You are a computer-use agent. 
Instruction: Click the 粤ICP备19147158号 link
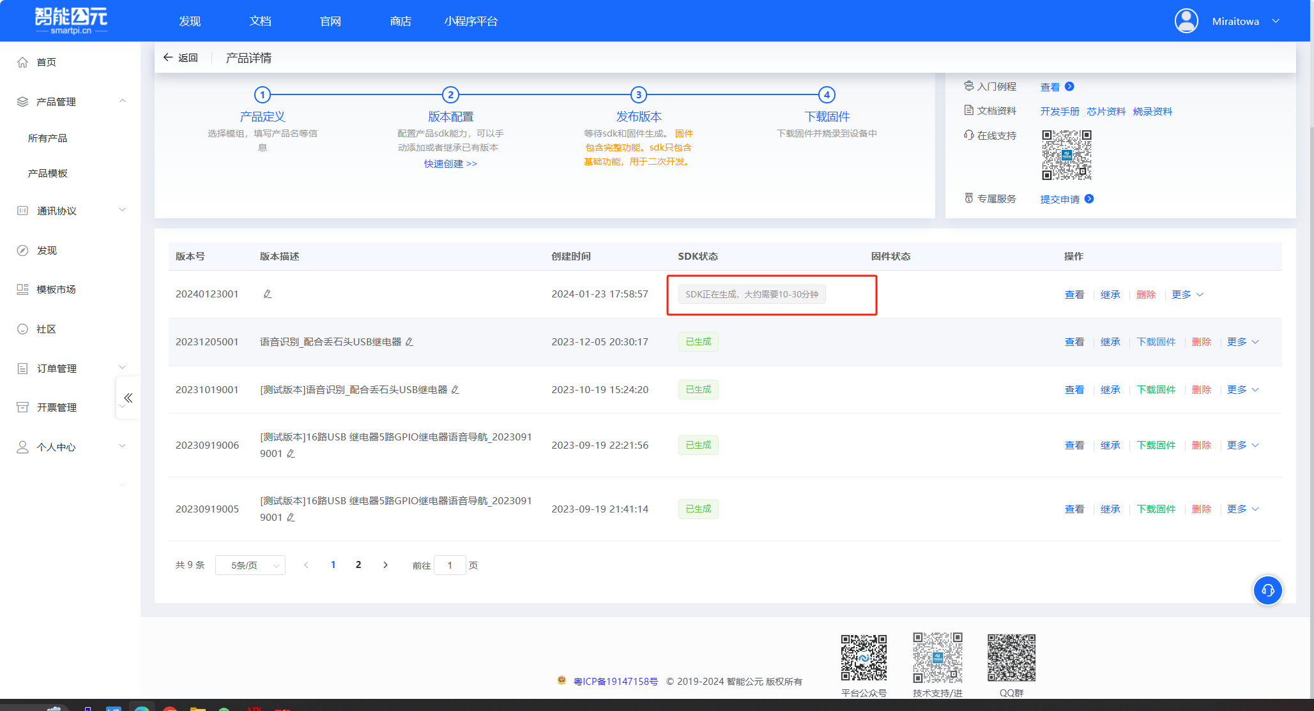(x=616, y=681)
